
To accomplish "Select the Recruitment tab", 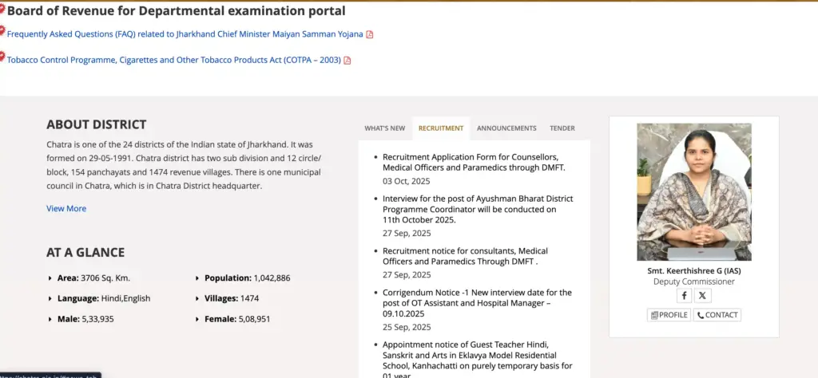I will coord(441,128).
